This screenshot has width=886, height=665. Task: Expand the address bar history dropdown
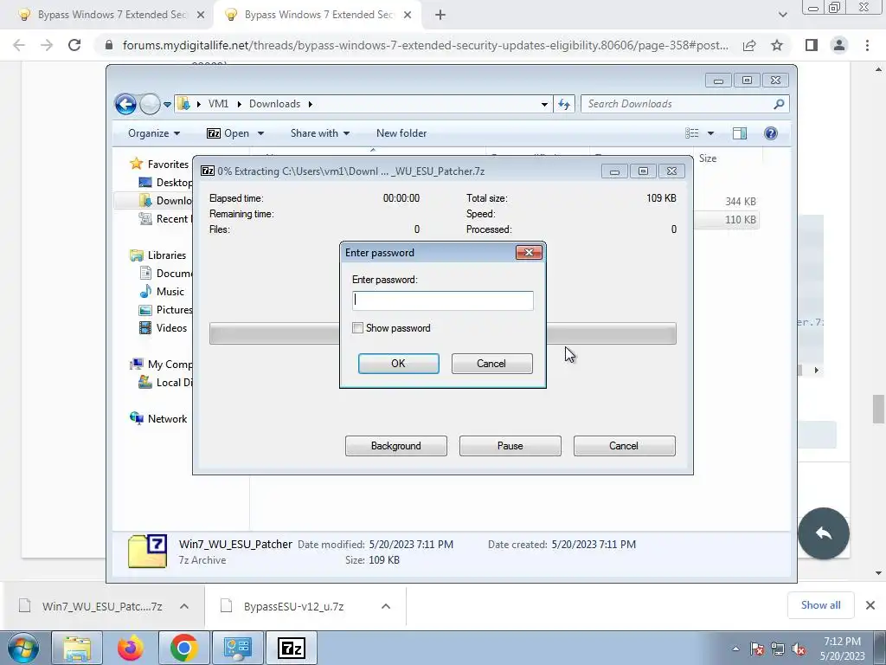(544, 104)
